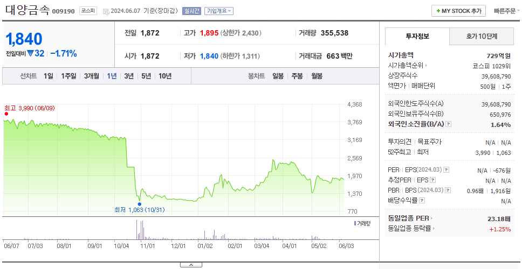Select the 1주일 line chart period

pos(68,76)
